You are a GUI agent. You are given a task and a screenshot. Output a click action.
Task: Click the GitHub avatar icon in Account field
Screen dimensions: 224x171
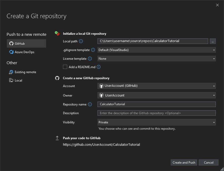click(x=101, y=86)
